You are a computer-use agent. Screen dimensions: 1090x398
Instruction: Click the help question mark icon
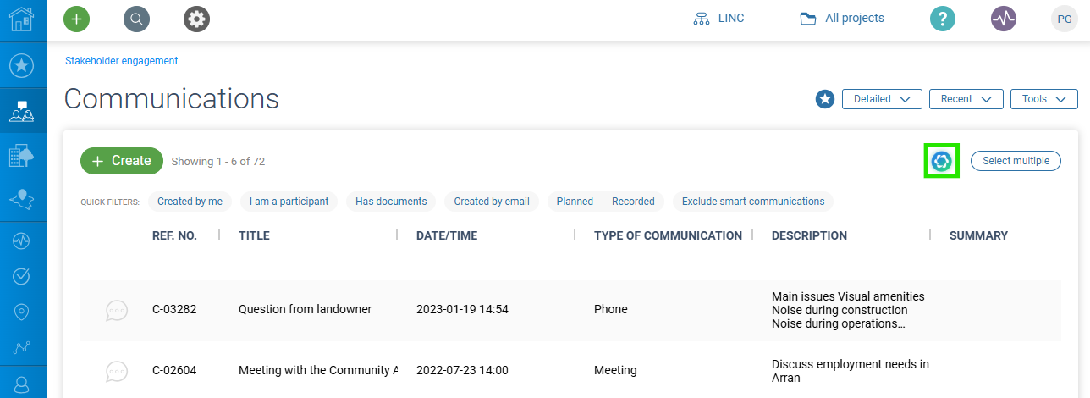pos(943,18)
